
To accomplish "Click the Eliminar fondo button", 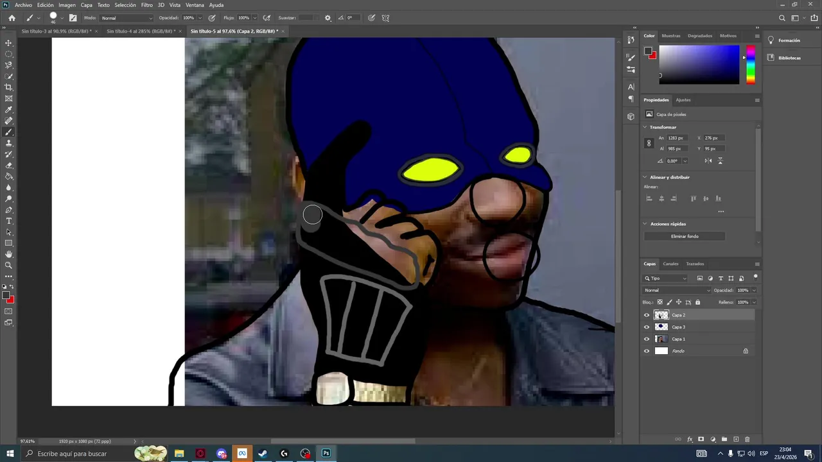I will 685,236.
